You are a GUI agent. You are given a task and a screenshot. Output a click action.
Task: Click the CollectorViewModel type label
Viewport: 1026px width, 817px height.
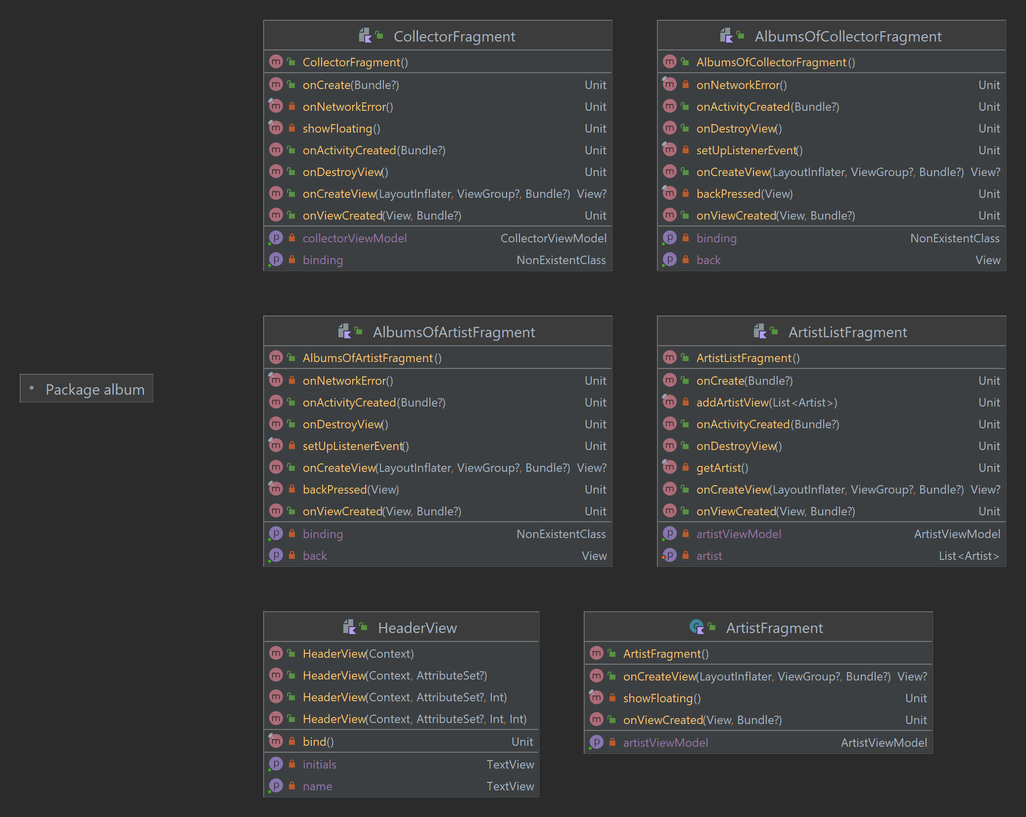click(x=554, y=238)
